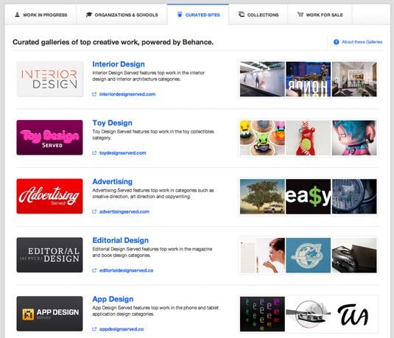Click 'Toy Design Served features top work' description
Image resolution: width=394 pixels, height=338 pixels.
(x=153, y=135)
